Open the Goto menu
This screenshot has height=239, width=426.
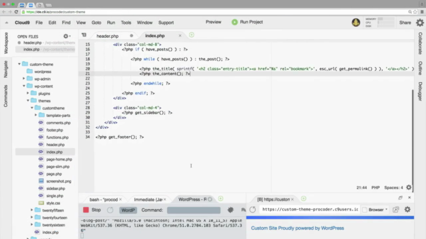tap(96, 23)
